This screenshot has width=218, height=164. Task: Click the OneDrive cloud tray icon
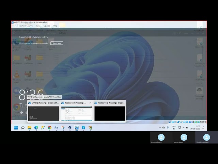coord(163,127)
